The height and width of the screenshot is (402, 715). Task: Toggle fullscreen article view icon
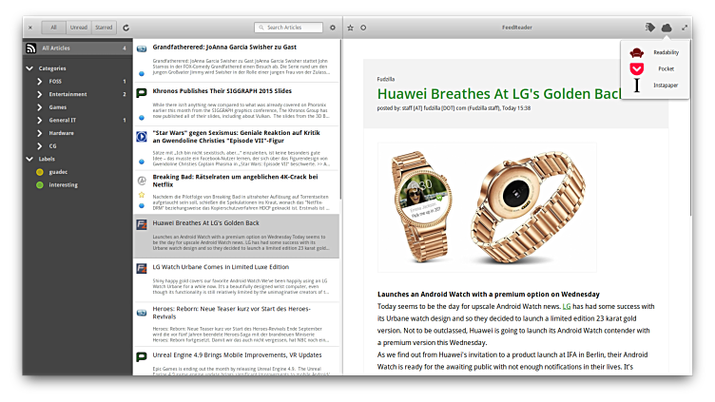tap(685, 28)
